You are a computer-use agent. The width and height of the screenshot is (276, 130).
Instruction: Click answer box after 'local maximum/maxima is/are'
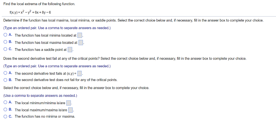pyautogui.click(x=70, y=110)
